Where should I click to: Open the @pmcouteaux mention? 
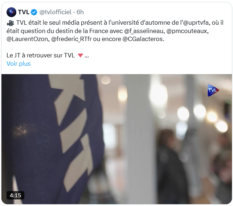pyautogui.click(x=187, y=31)
